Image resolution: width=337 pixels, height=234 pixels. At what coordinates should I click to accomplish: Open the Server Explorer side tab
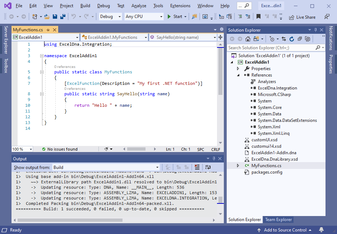(6, 40)
